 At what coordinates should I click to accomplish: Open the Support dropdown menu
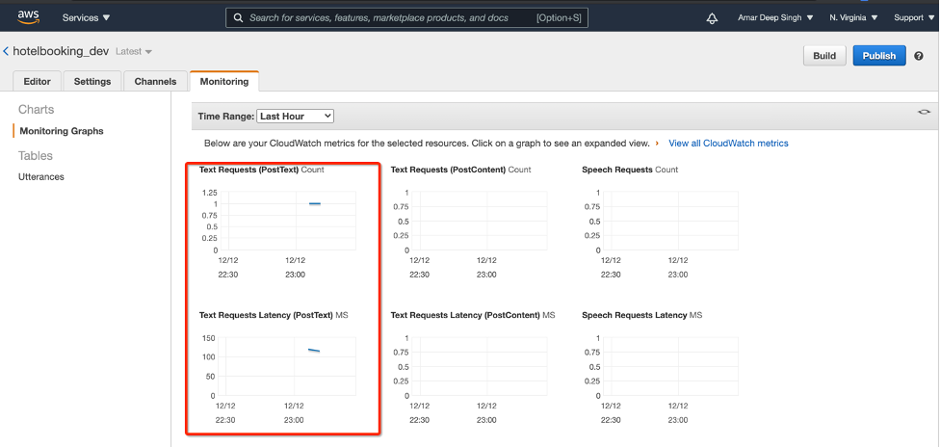[x=912, y=18]
